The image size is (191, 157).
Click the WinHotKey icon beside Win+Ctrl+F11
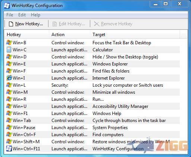tap(9, 148)
